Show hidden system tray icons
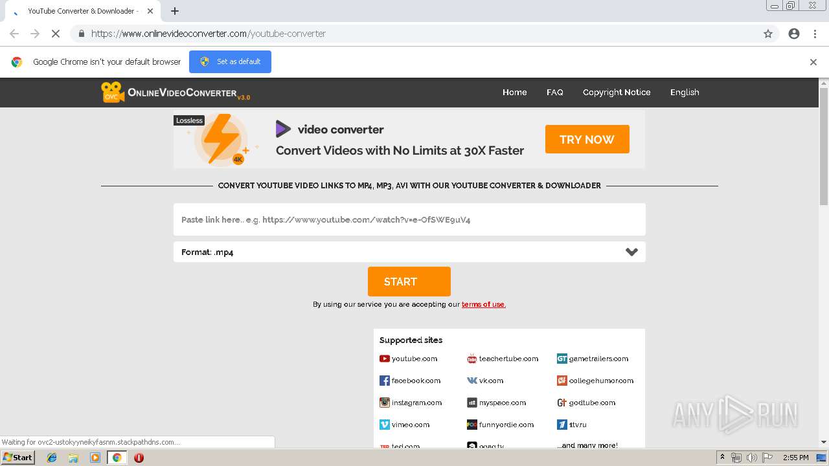829x466 pixels. (x=723, y=458)
